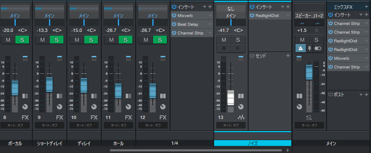Click channel mode icon on channel 8

[25, 96]
